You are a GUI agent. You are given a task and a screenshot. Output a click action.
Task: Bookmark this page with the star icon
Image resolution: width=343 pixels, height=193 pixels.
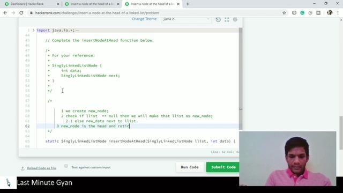284,13
